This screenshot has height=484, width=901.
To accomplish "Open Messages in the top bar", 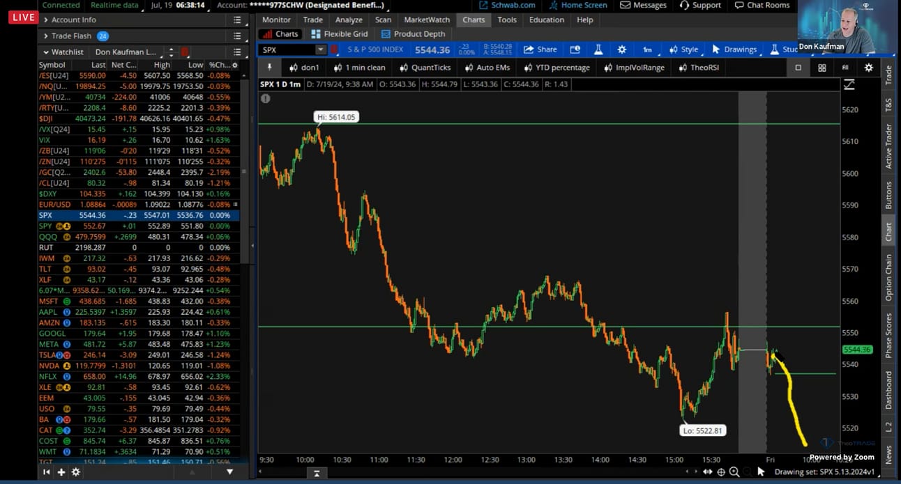I will pyautogui.click(x=643, y=5).
